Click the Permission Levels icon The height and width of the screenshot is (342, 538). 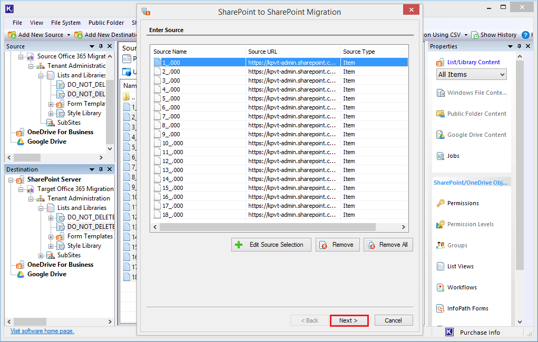(440, 225)
